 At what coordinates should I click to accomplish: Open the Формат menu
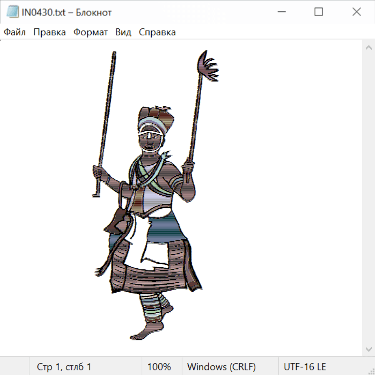(90, 32)
